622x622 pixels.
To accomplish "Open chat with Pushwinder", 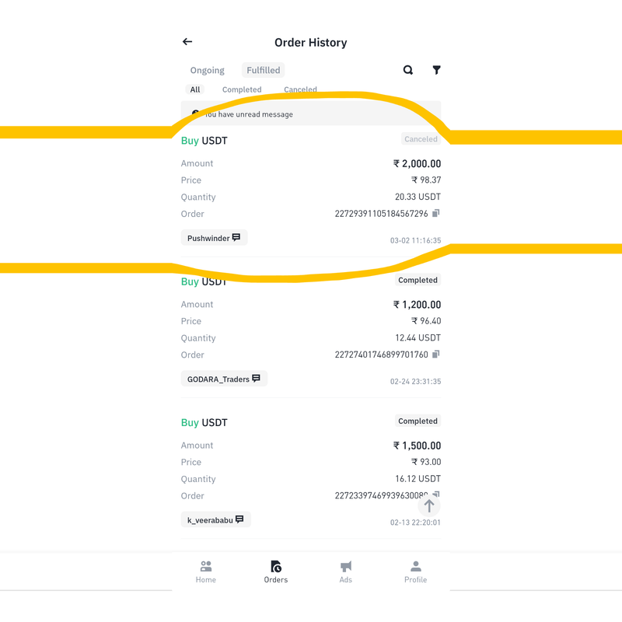I will pyautogui.click(x=237, y=237).
